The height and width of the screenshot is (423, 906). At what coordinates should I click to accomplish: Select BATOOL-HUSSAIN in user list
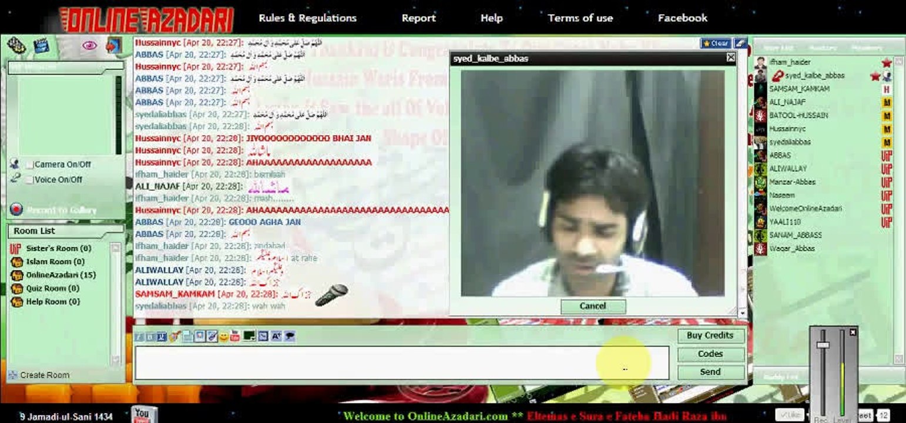(798, 116)
